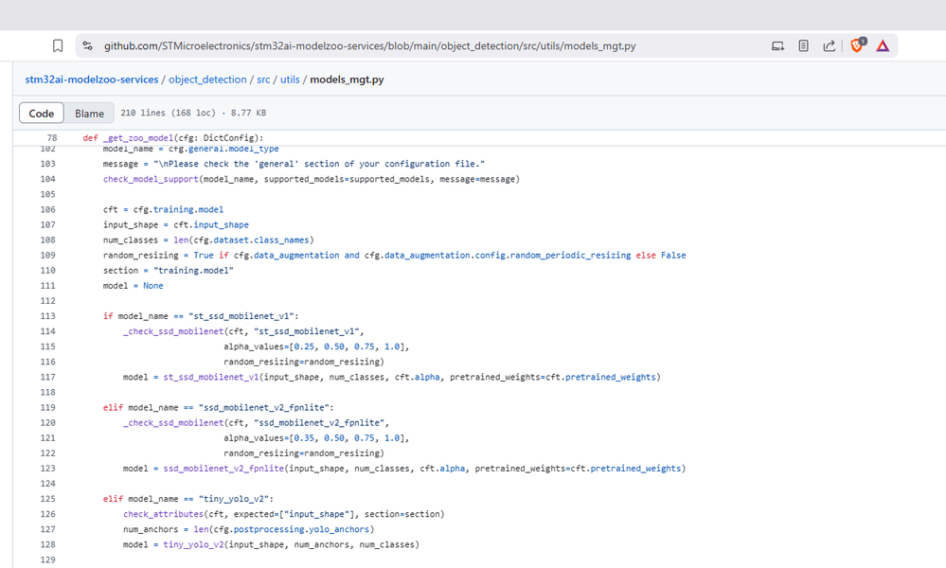
Task: Bookmark this page with the bookmark icon
Action: click(x=58, y=45)
